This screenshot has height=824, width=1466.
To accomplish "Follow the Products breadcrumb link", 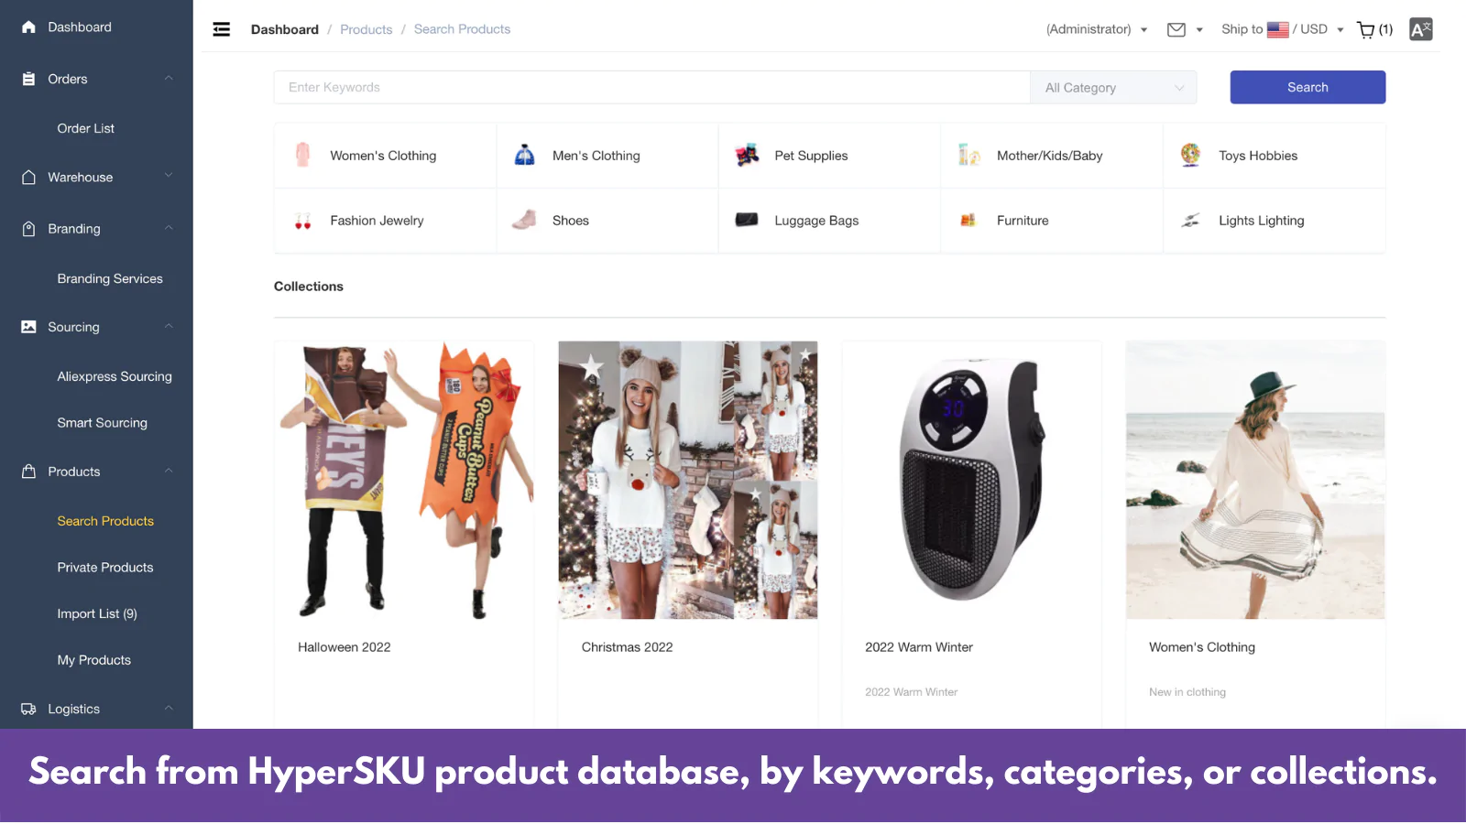I will 366,29.
